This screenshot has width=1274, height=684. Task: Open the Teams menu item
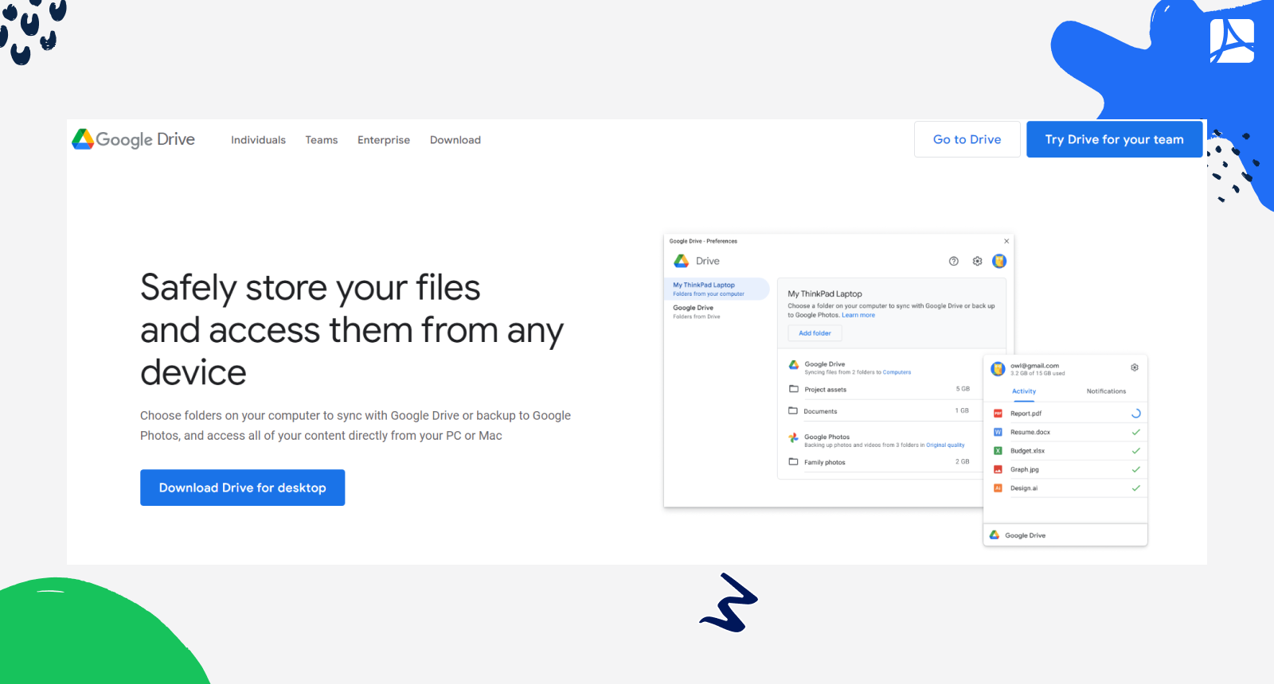coord(322,140)
